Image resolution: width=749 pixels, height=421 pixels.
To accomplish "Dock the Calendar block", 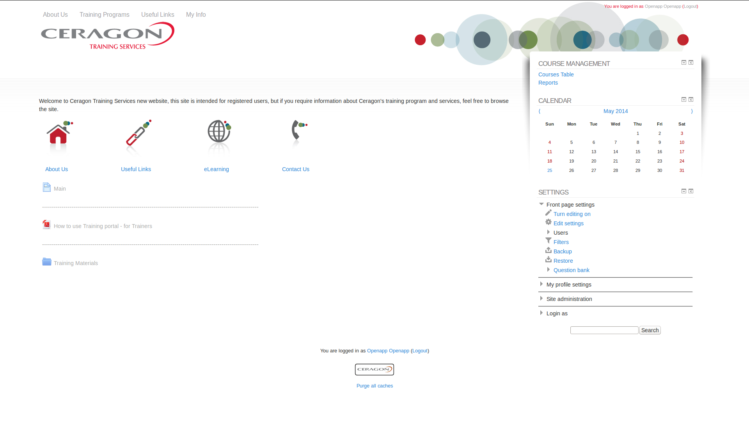I will click(x=691, y=99).
